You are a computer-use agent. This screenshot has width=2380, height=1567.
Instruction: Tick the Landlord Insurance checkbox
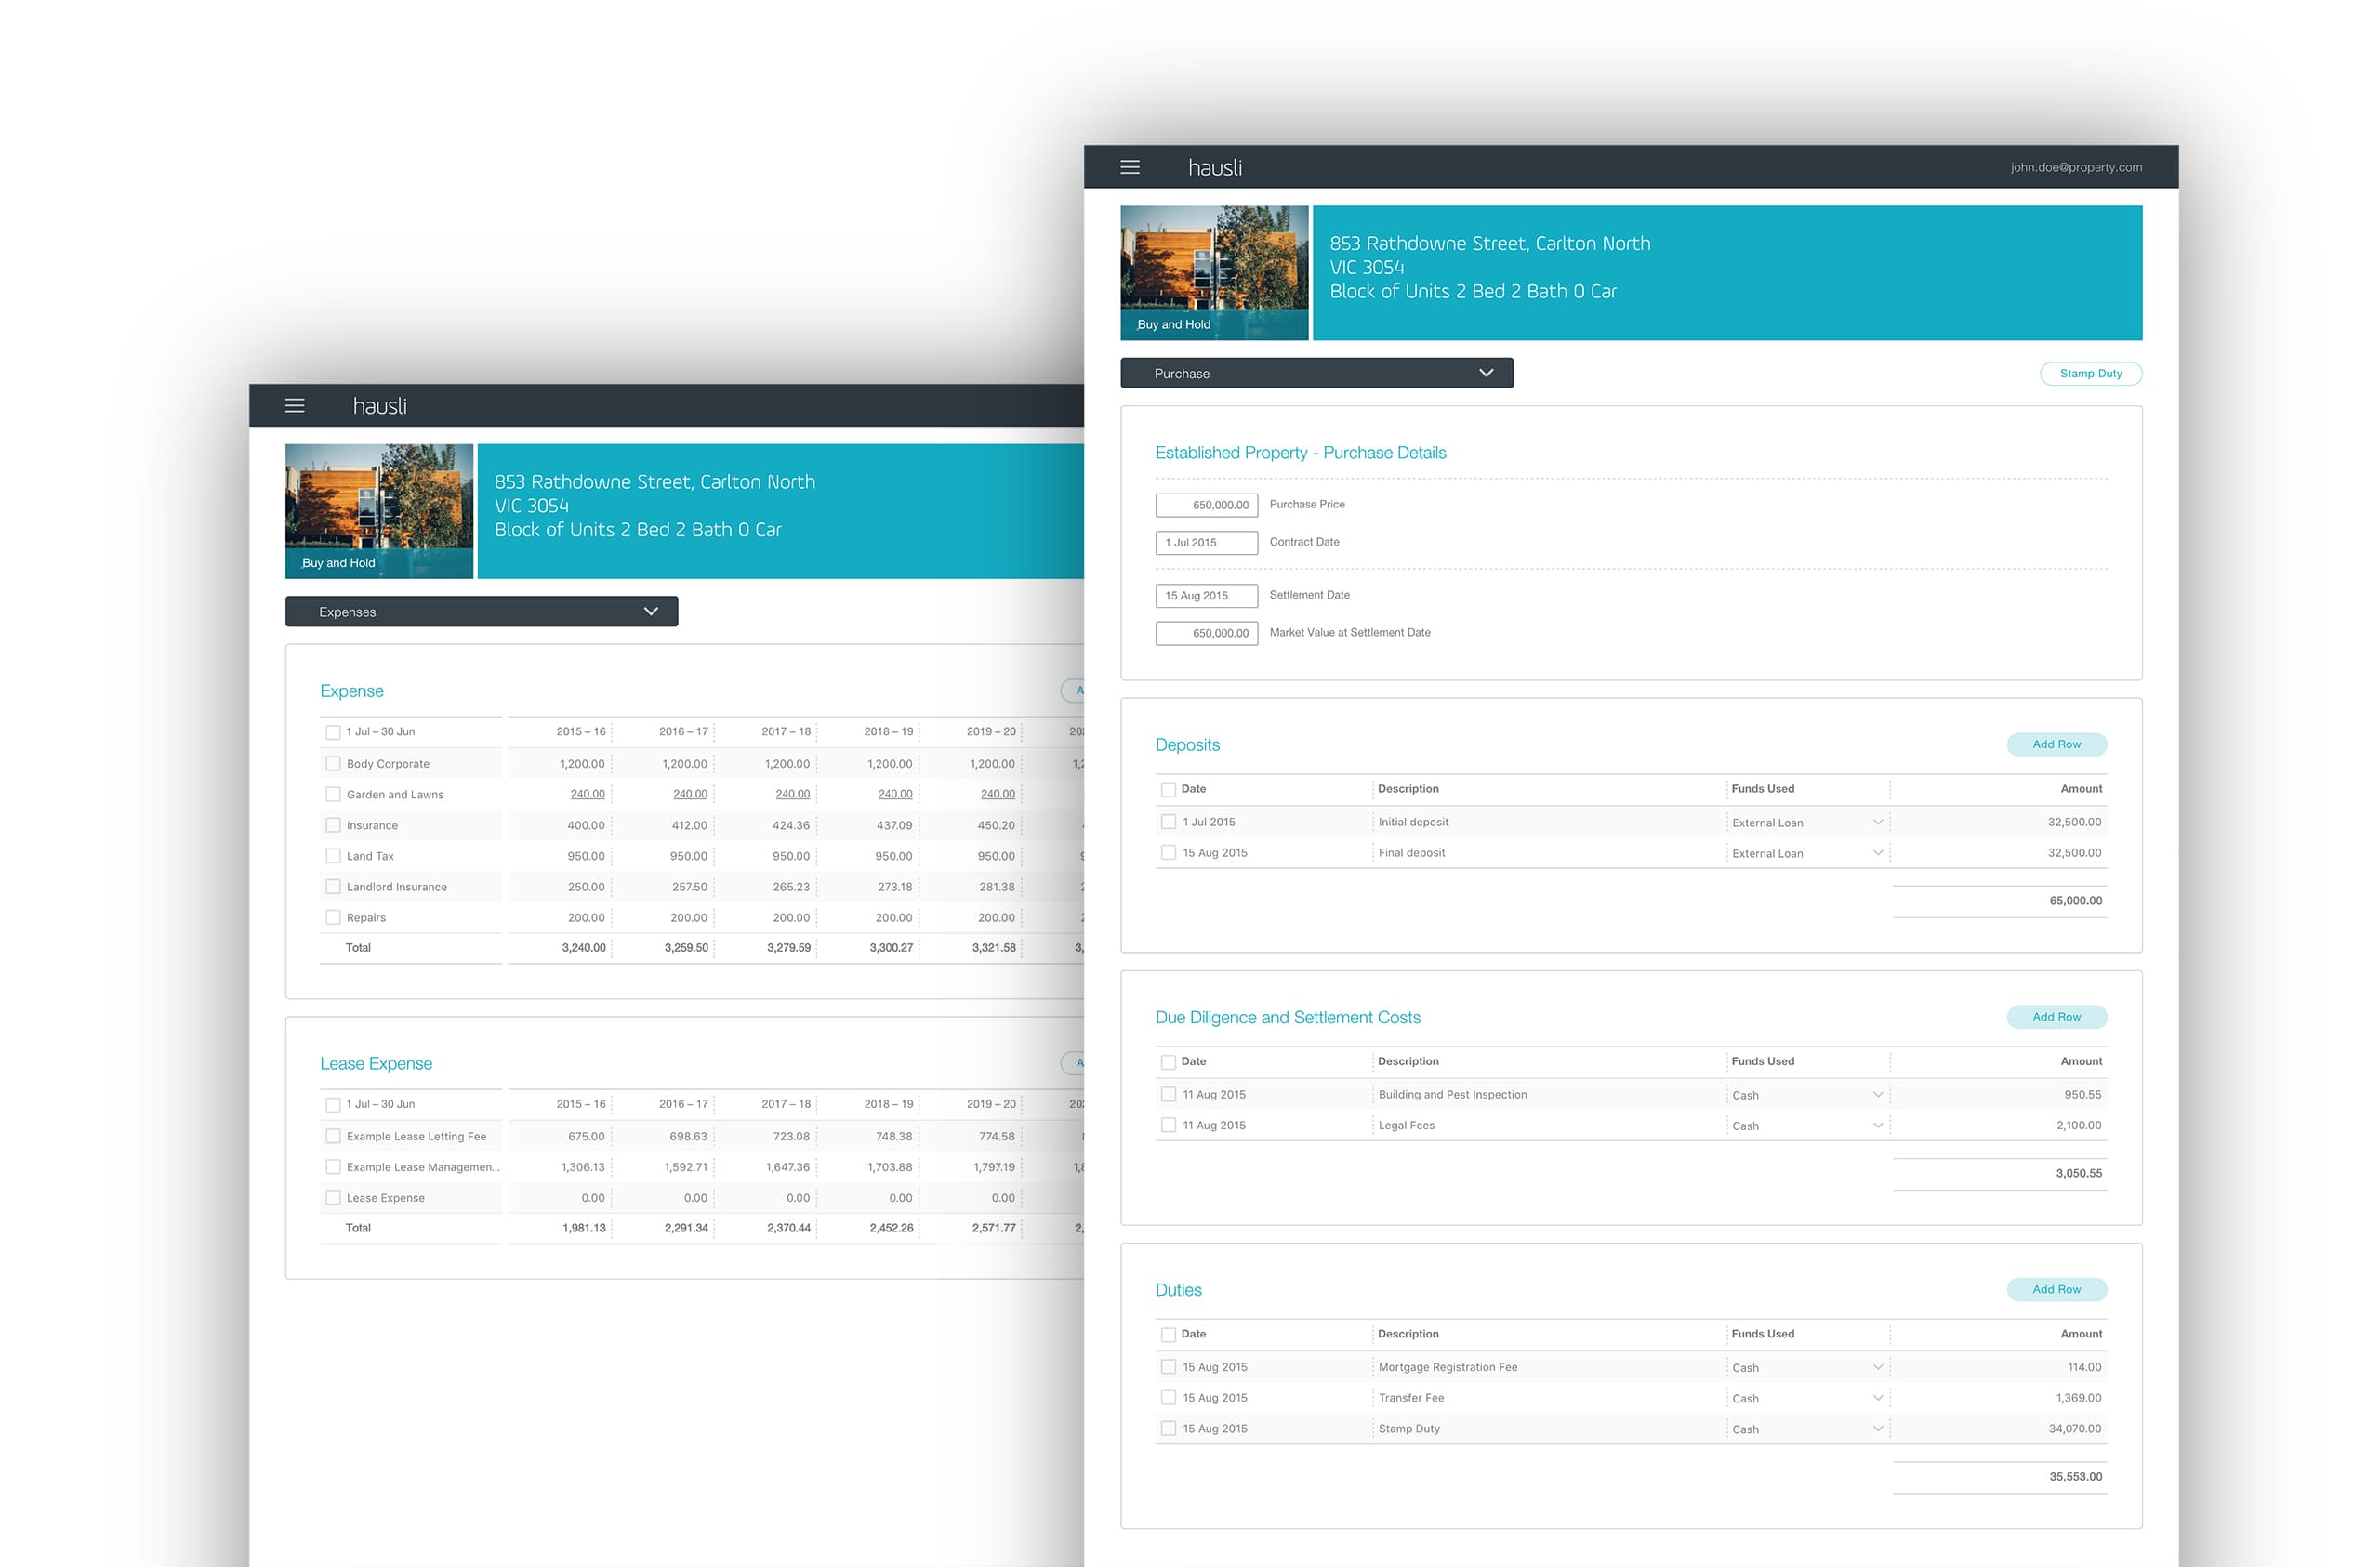tap(333, 887)
